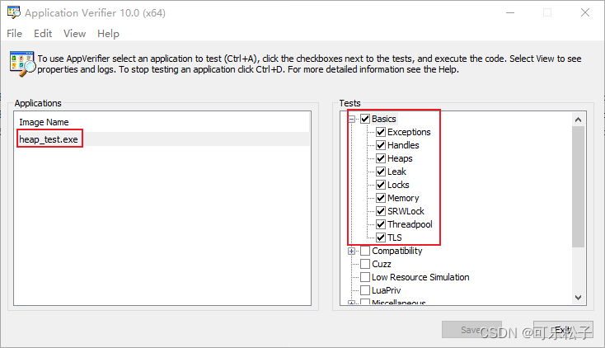Uncheck the Heaps checkbox
The width and height of the screenshot is (605, 348).
(x=381, y=158)
